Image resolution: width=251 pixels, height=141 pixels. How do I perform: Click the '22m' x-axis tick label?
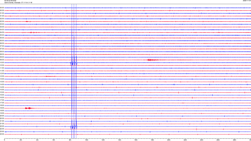(x=185, y=140)
